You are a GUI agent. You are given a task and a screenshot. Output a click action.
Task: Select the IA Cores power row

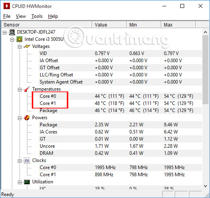(121, 132)
